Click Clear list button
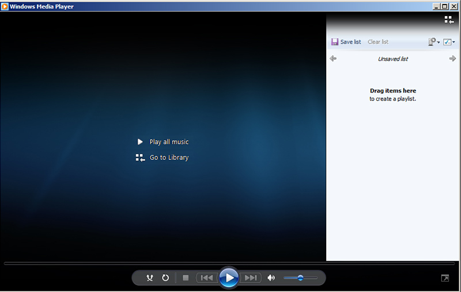The height and width of the screenshot is (292, 461). [x=378, y=42]
